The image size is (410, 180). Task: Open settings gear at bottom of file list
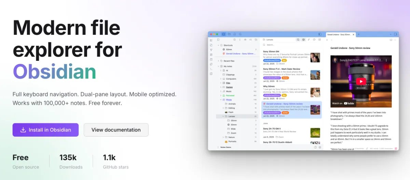point(320,147)
